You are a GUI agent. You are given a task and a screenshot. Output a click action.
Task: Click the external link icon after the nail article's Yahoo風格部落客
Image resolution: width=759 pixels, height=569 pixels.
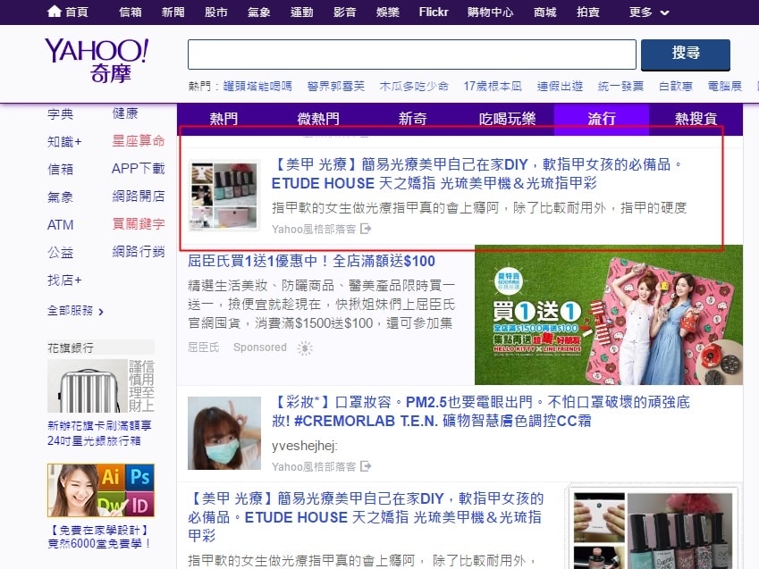(367, 230)
